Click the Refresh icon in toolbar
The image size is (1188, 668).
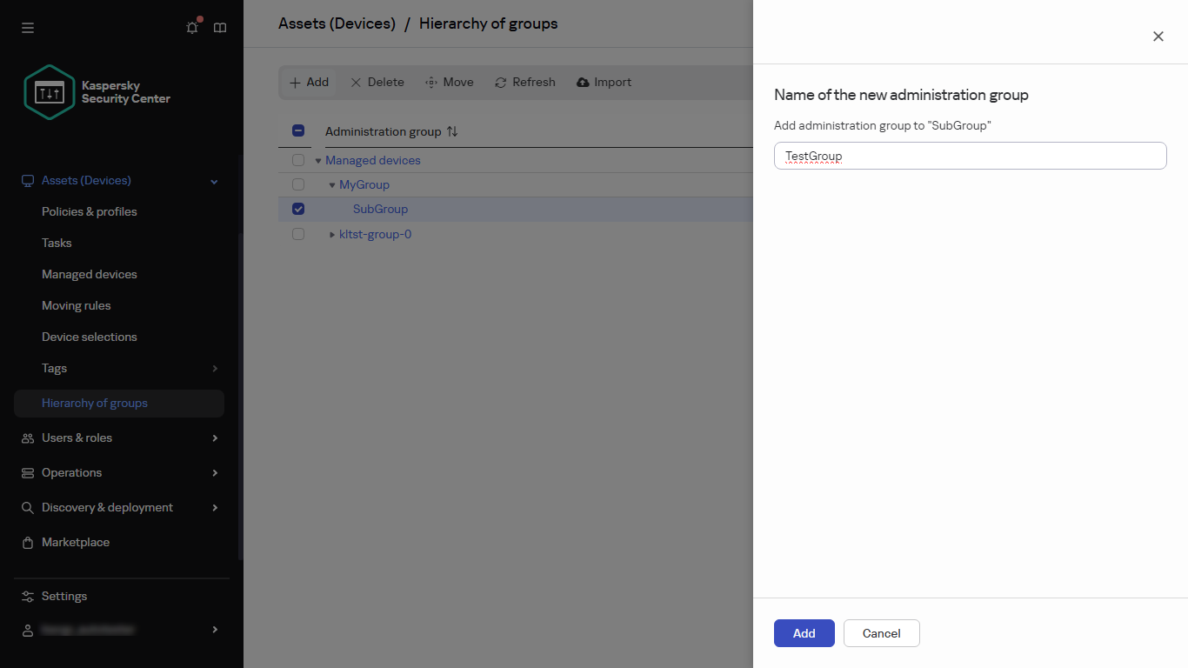pos(501,83)
